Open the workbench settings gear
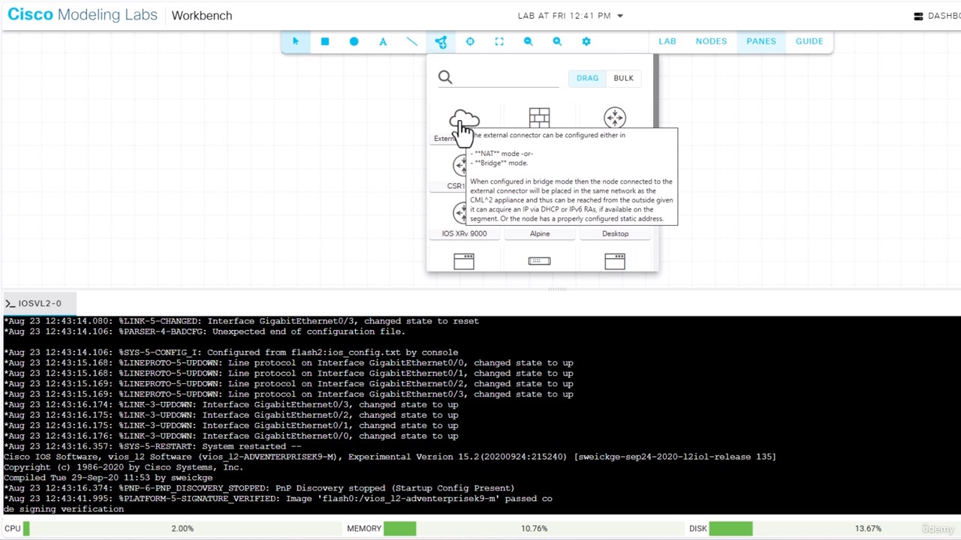 coord(586,42)
